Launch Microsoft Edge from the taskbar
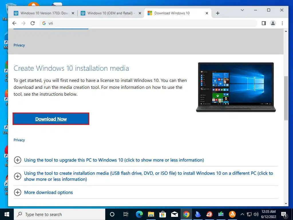Image resolution: width=293 pixels, height=220 pixels. pyautogui.click(x=139, y=214)
